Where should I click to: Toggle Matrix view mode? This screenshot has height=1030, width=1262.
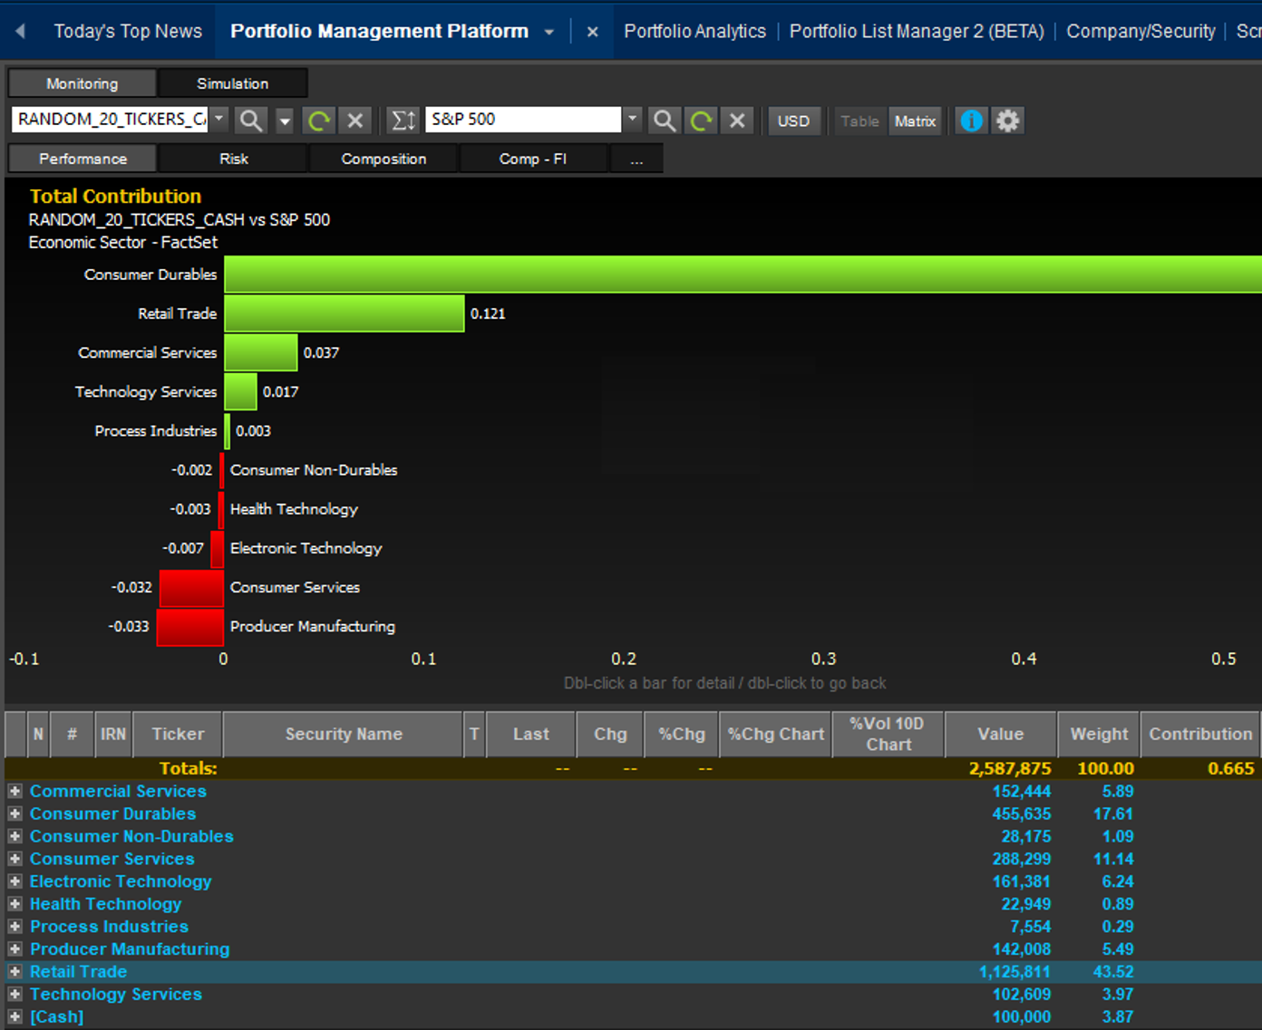tap(915, 120)
